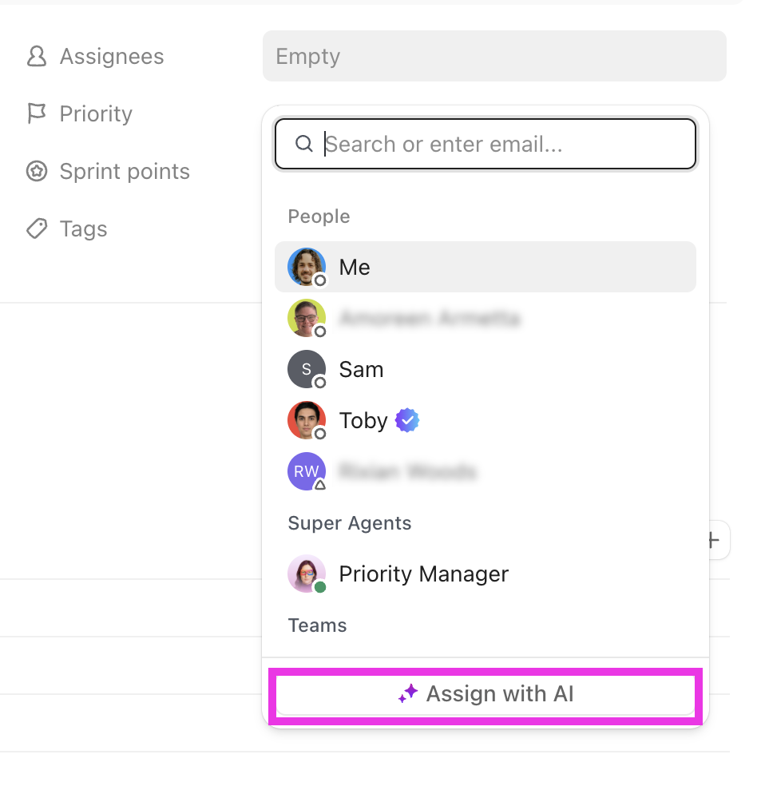The width and height of the screenshot is (765, 794).
Task: Click the Sprint points badge icon
Action: [37, 171]
